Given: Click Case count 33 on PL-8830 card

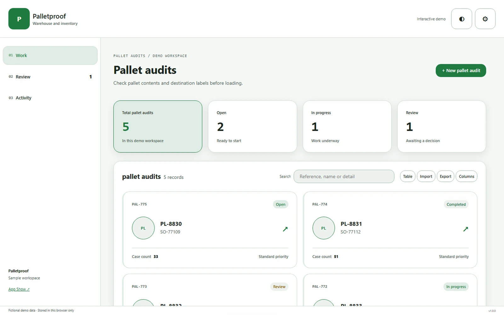Looking at the screenshot, I should point(145,257).
